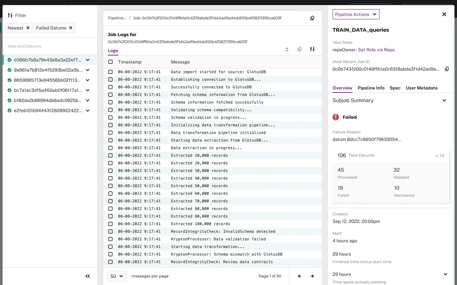Close the pipeline side panel
Image resolution: width=457 pixels, height=285 pixels.
444,14
